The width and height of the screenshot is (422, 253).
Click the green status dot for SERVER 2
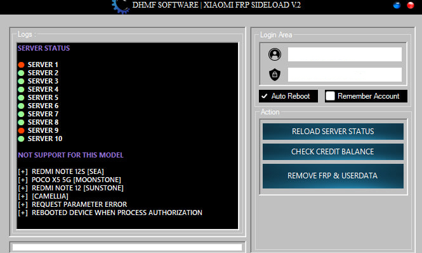[x=22, y=73]
